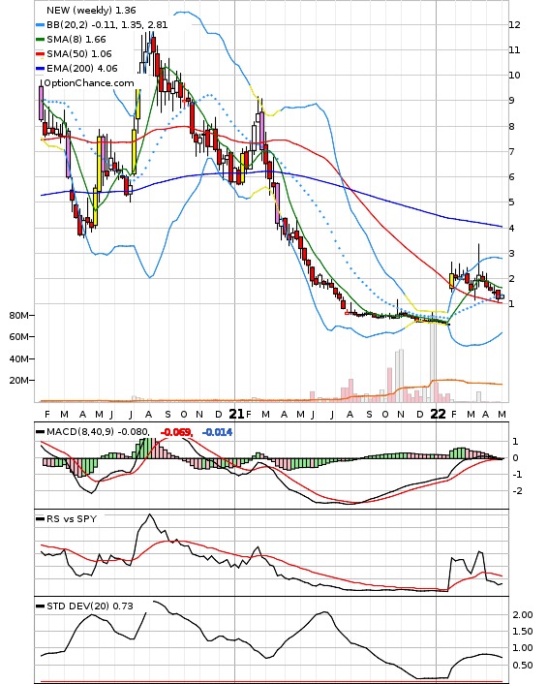Image resolution: width=548 pixels, height=684 pixels.
Task: Click the MACD(8,40,9) indicator label
Action: click(x=80, y=432)
